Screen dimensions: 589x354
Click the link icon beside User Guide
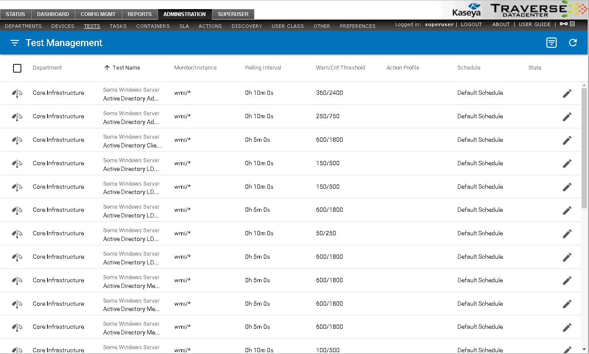click(x=564, y=24)
